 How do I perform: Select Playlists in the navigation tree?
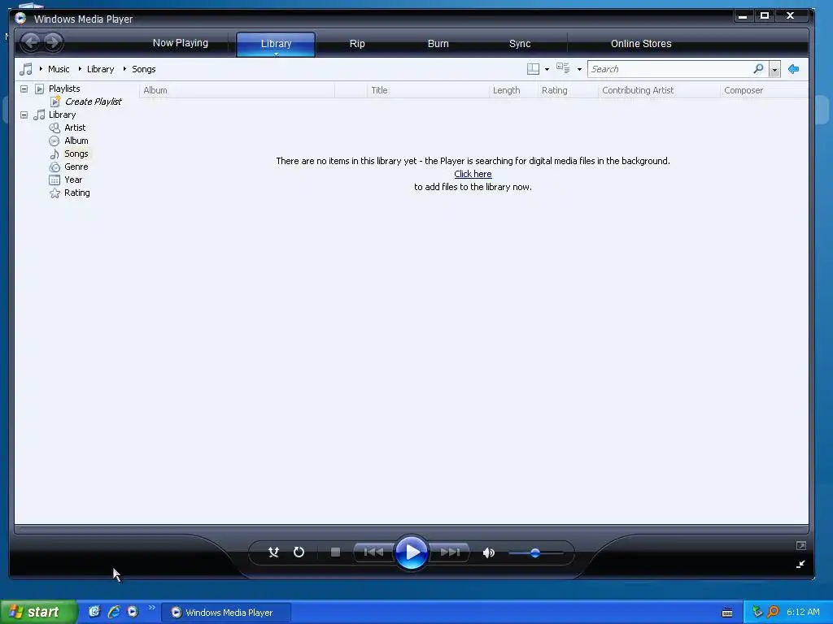tap(64, 89)
